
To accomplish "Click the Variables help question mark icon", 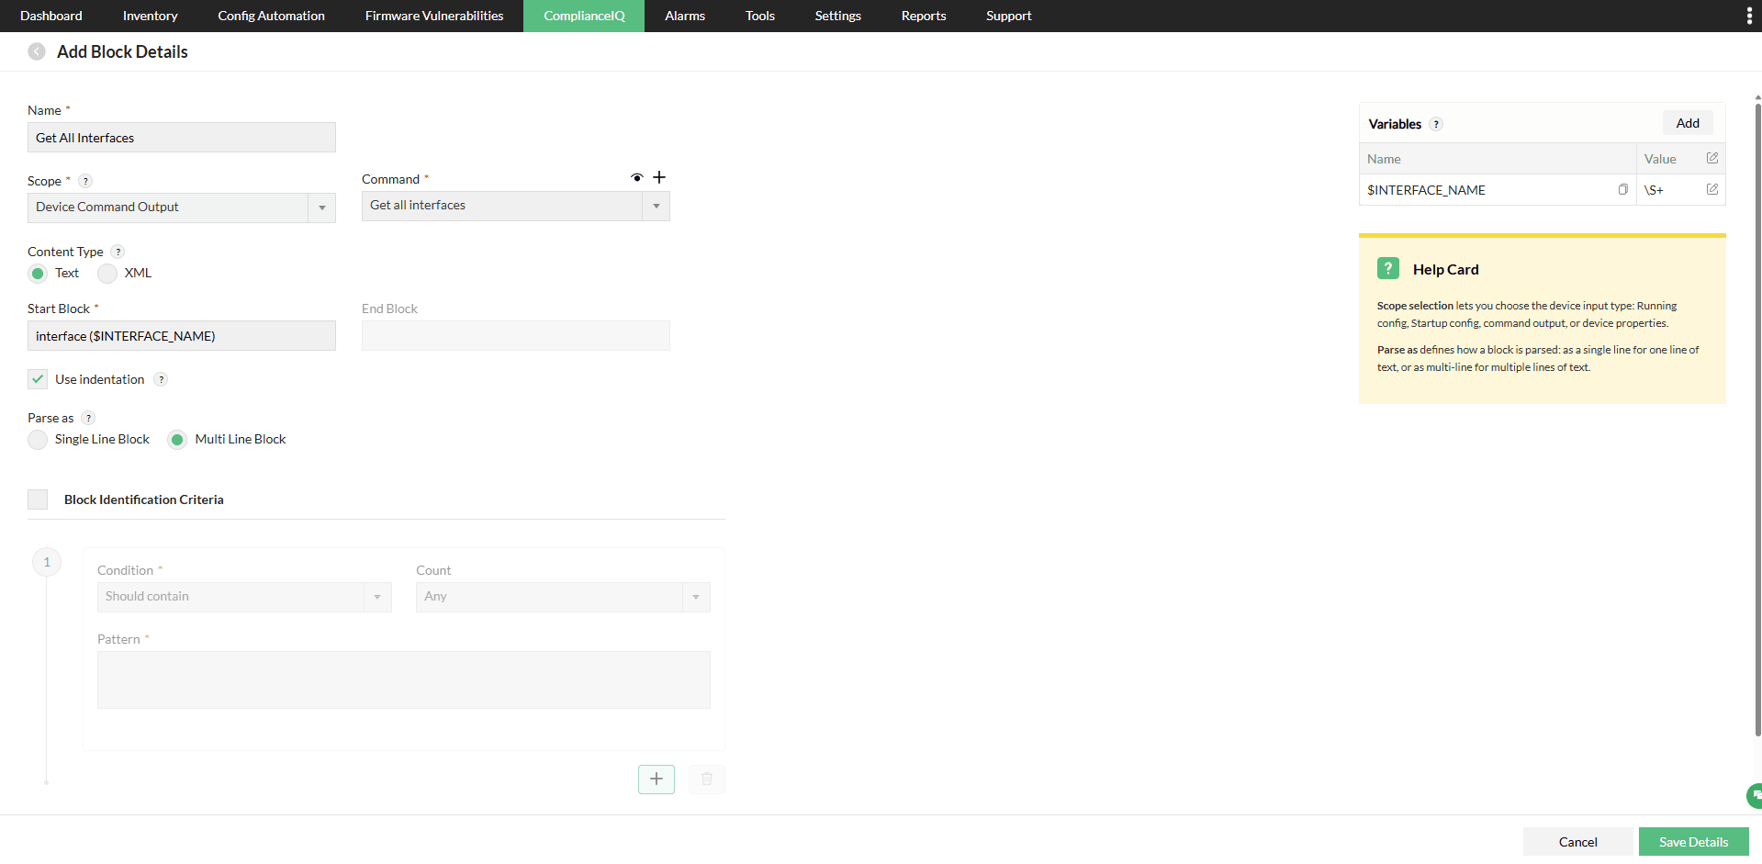I will [x=1435, y=123].
